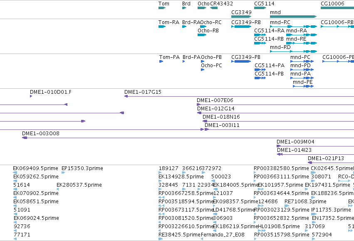The height and width of the screenshot is (241, 354).
Task: Select feature 51614
Action: click(15, 189)
